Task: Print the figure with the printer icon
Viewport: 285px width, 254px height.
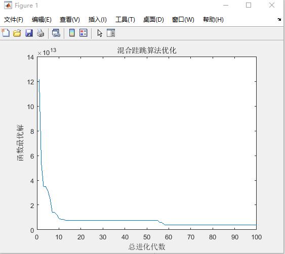Action: tap(40, 33)
